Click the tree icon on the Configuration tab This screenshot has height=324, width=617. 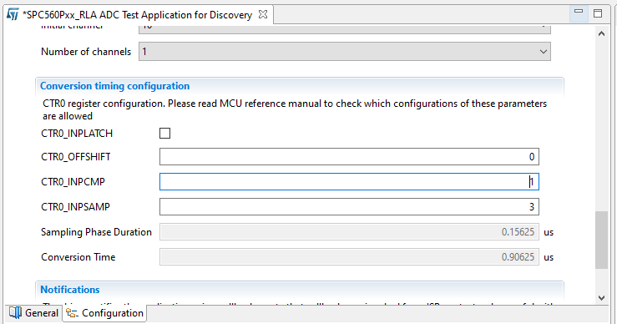(x=72, y=313)
